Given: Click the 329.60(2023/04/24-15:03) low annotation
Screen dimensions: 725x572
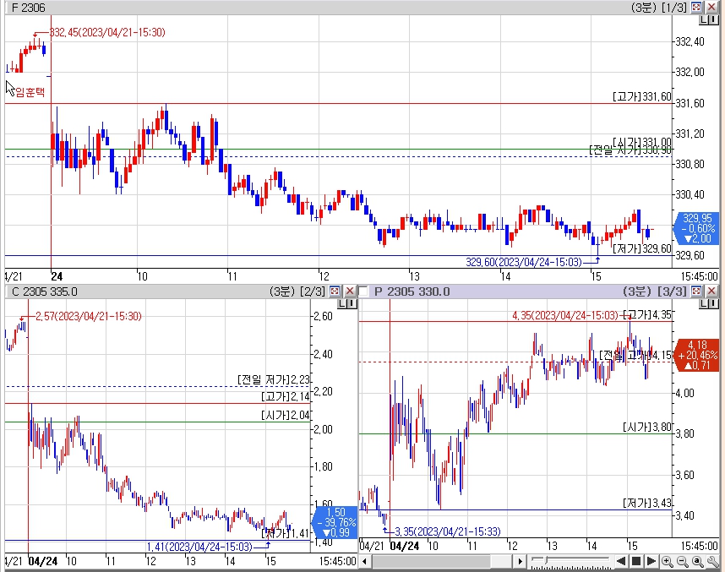Looking at the screenshot, I should pyautogui.click(x=523, y=262).
